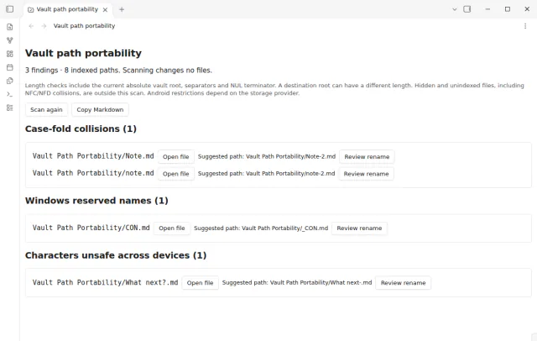The width and height of the screenshot is (537, 341).
Task: Open canvas grid icon in ribbon
Action: point(9,54)
